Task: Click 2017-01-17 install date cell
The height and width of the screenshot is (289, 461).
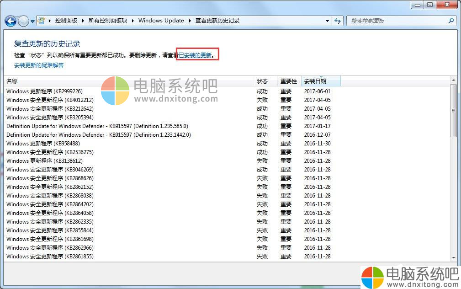Action: (x=317, y=126)
